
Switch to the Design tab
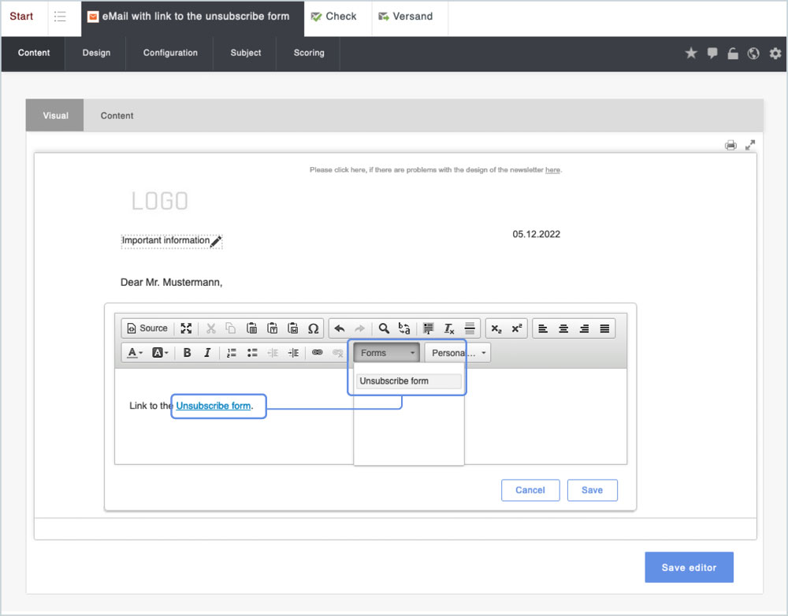pos(96,54)
